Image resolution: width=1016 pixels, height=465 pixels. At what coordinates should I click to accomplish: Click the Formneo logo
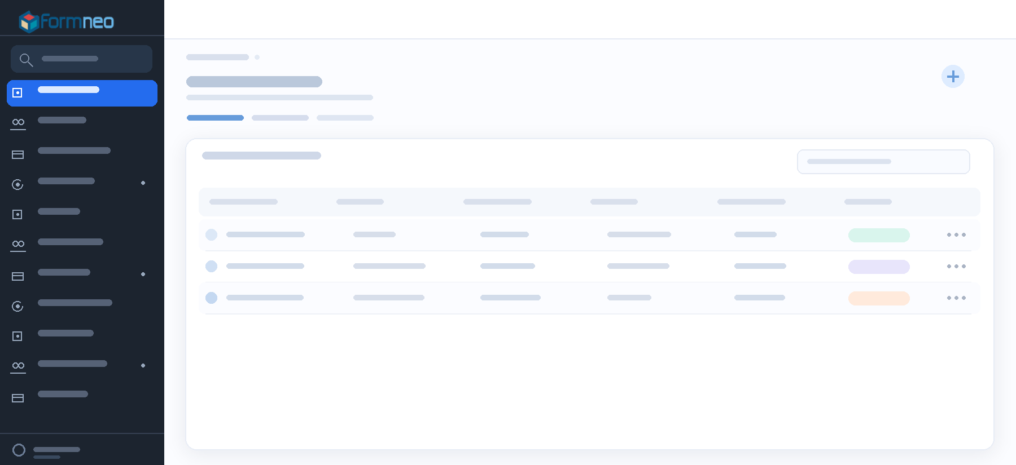(67, 21)
